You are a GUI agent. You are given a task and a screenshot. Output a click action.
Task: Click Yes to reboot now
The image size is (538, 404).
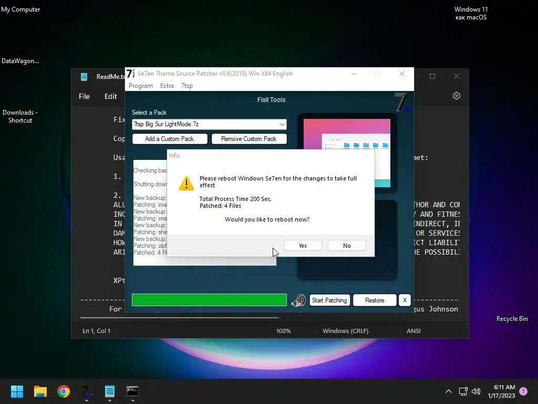(303, 246)
